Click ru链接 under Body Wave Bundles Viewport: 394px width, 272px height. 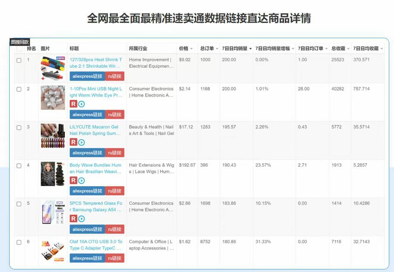(x=114, y=191)
